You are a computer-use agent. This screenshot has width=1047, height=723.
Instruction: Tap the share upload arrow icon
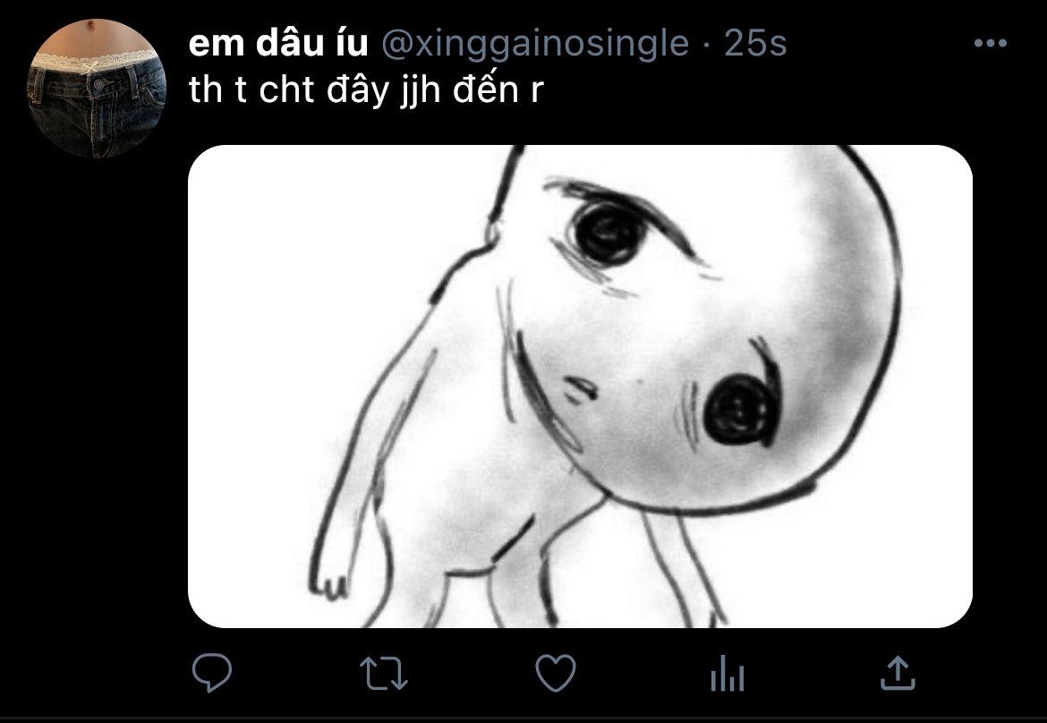tap(898, 672)
